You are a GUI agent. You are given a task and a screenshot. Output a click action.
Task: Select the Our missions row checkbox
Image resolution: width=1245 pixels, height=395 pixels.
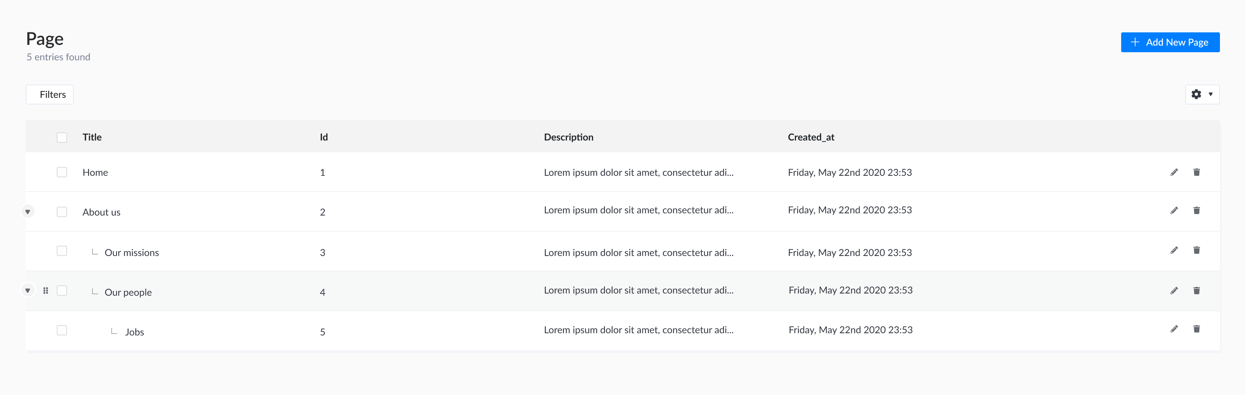point(62,251)
